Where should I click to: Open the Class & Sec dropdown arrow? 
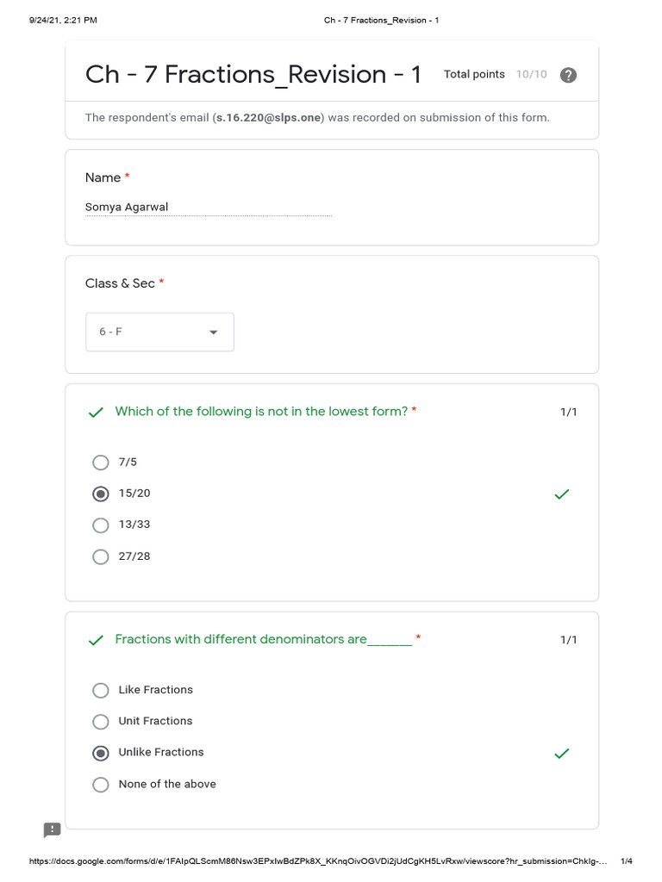point(214,332)
